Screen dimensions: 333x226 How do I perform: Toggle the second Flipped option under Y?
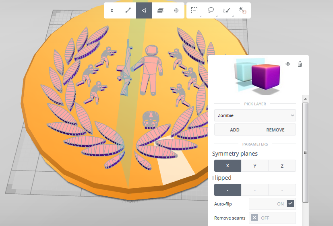point(255,190)
